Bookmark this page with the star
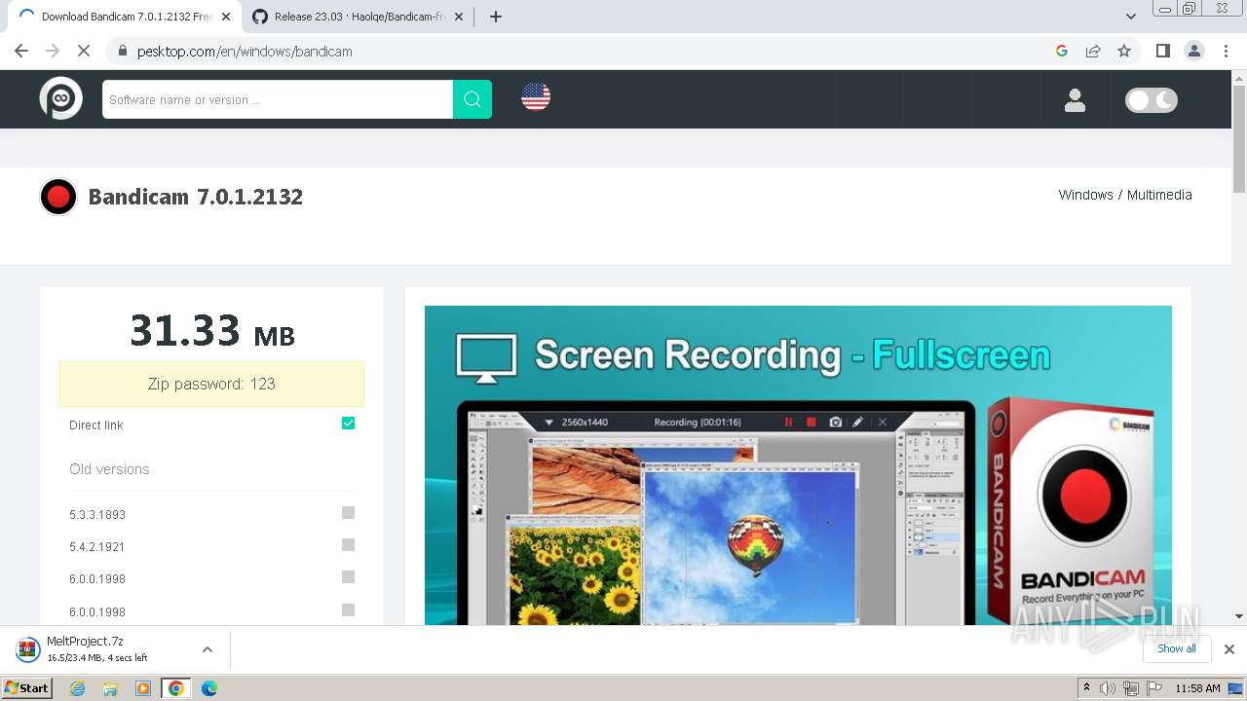This screenshot has height=701, width=1247. coord(1124,52)
